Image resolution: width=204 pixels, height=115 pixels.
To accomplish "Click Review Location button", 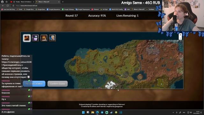I will pos(34,84).
